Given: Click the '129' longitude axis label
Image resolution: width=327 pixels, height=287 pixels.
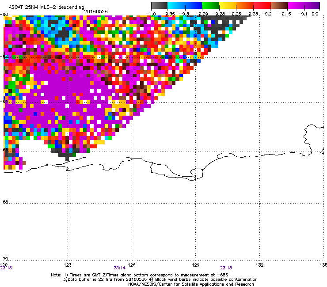Looking at the screenshot, I should pyautogui.click(x=196, y=264).
